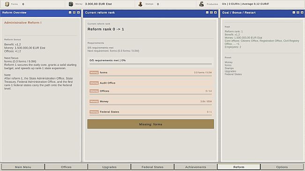Go to the Federal States tab

[153, 167]
